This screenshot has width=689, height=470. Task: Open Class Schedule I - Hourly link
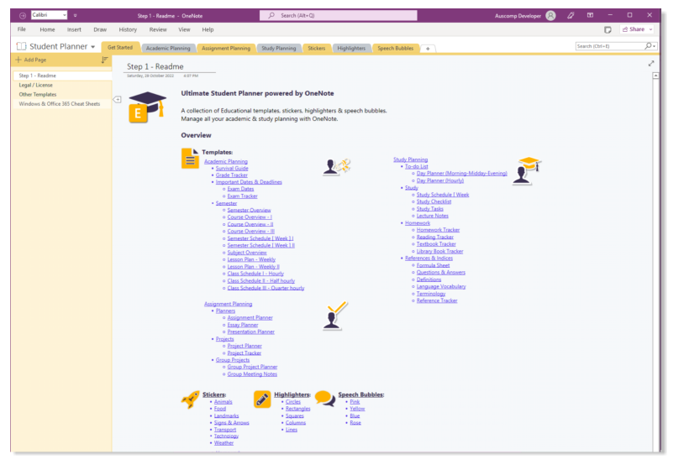point(255,274)
